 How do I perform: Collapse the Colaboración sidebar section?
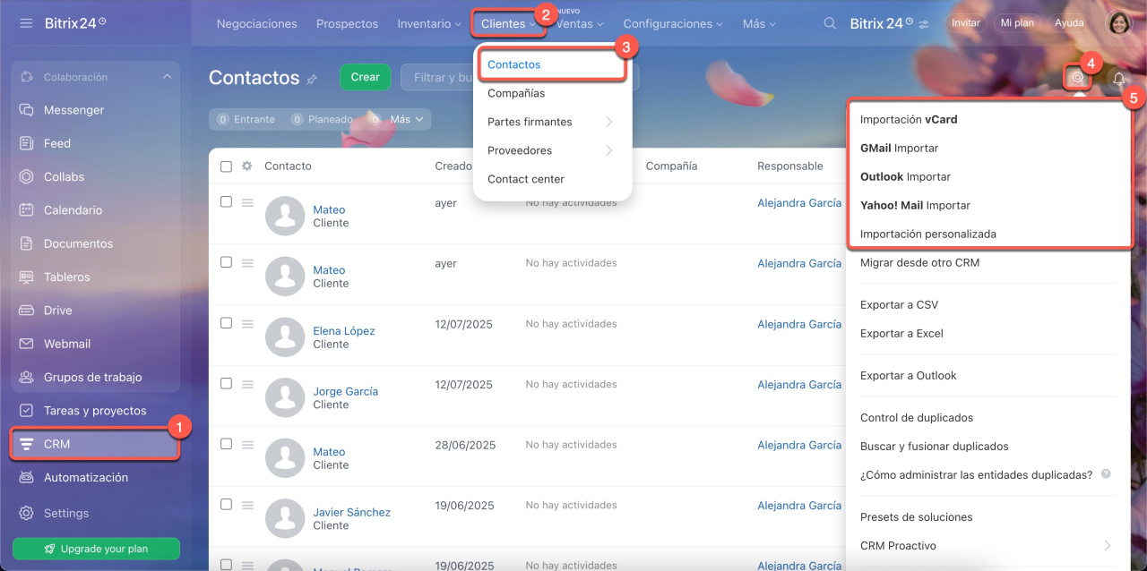167,77
